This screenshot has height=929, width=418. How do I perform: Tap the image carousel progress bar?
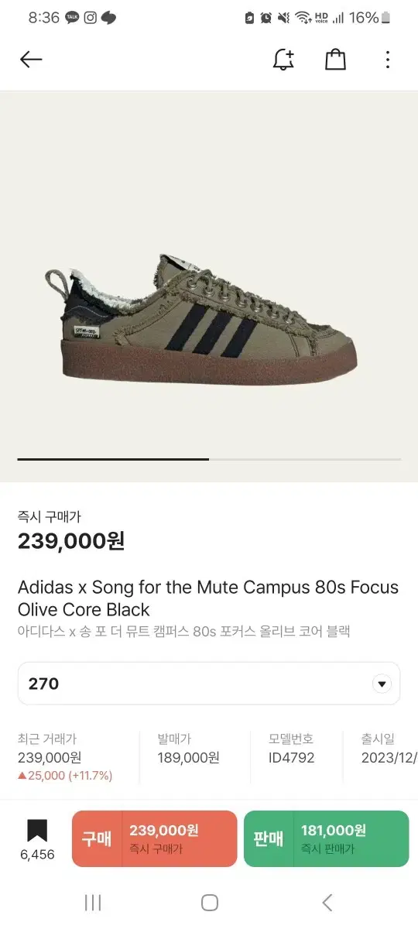[209, 459]
